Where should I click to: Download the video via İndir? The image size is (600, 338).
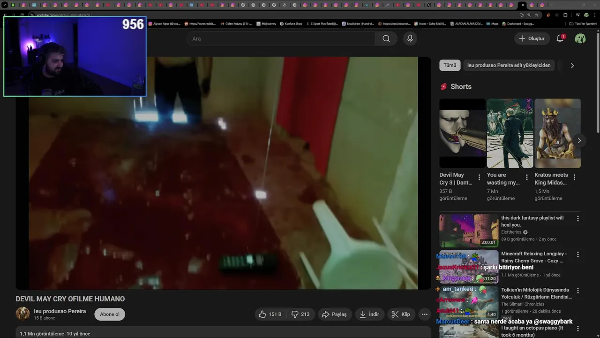[369, 314]
